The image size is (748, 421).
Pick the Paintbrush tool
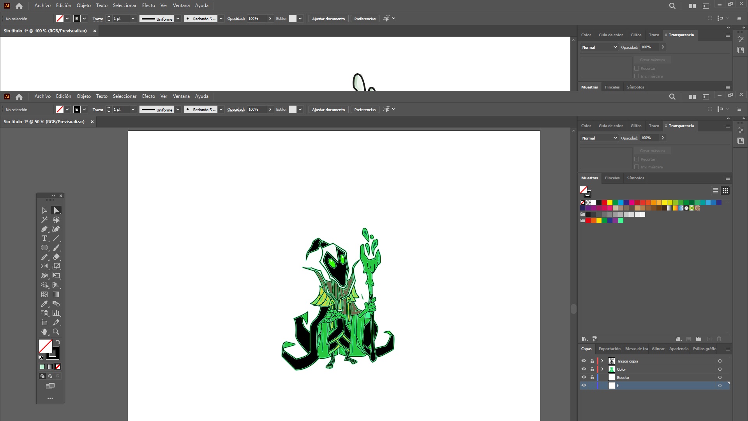56,248
